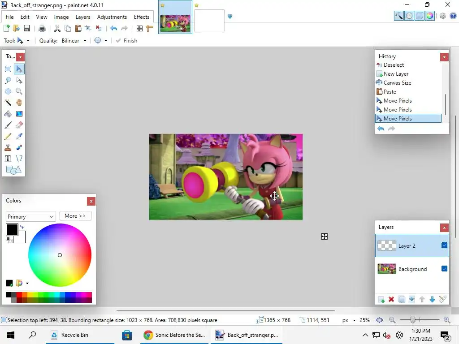Click the primary black color swatch
This screenshot has height=344, width=459.
pyautogui.click(x=12, y=230)
